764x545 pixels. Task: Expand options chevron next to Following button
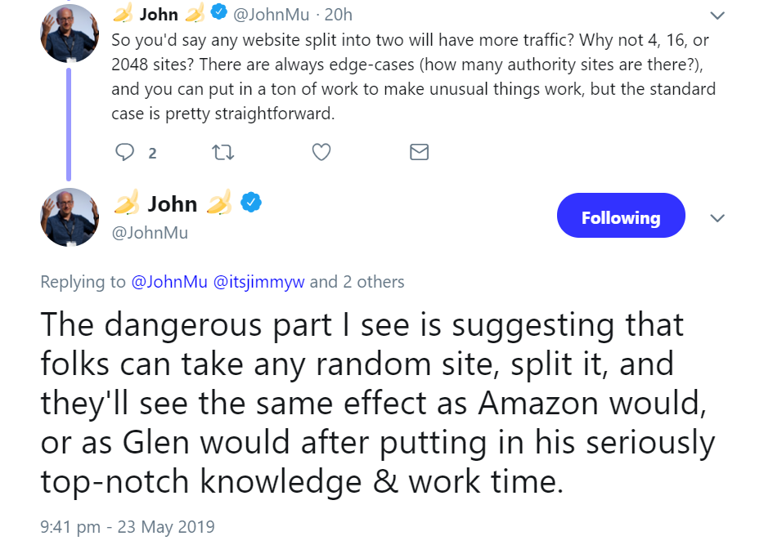click(717, 218)
